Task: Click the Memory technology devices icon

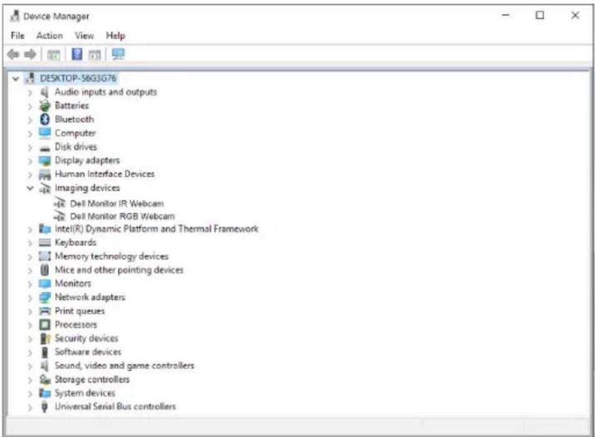Action: coord(45,256)
